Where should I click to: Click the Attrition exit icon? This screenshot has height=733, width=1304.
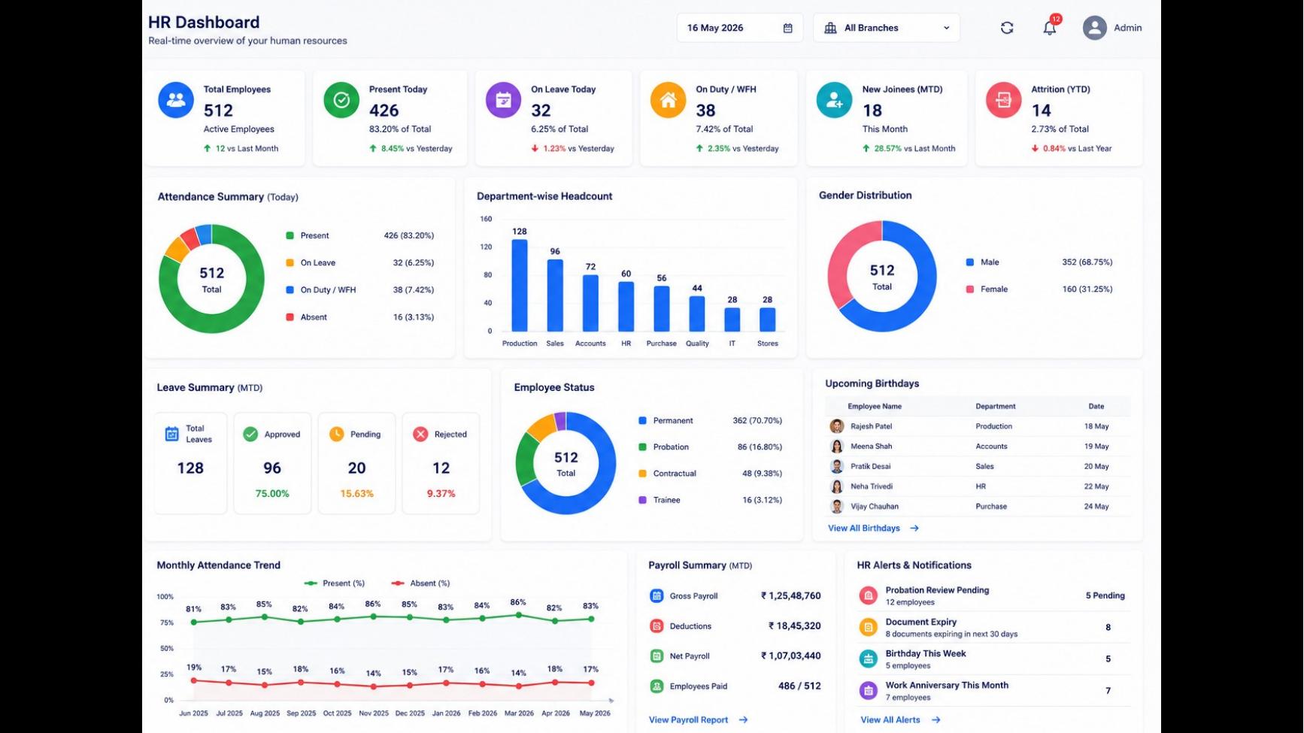[x=1003, y=100]
